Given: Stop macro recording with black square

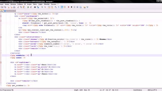Looking at the screenshot, I should point(71,7).
